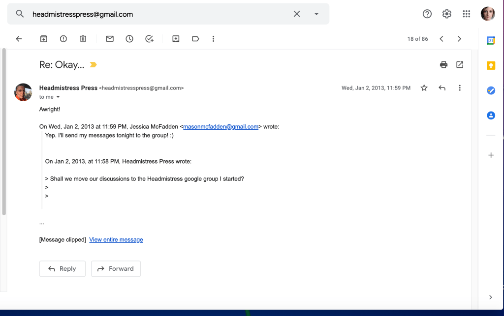Open the toolbar's More actions menu
504x316 pixels.
click(x=213, y=39)
